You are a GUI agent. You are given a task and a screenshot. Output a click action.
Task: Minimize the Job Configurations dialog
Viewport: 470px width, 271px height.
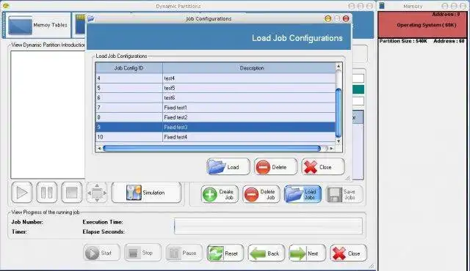point(328,19)
